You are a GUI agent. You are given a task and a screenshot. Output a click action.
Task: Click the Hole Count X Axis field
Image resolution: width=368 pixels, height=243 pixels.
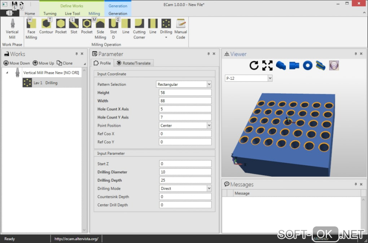click(x=185, y=109)
